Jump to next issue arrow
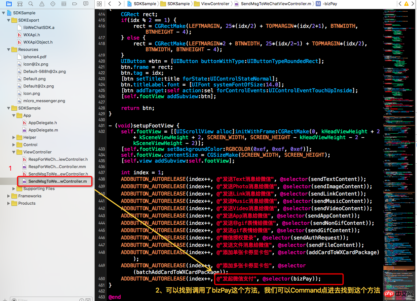Viewport: 417px width, 301px height. point(413,4)
